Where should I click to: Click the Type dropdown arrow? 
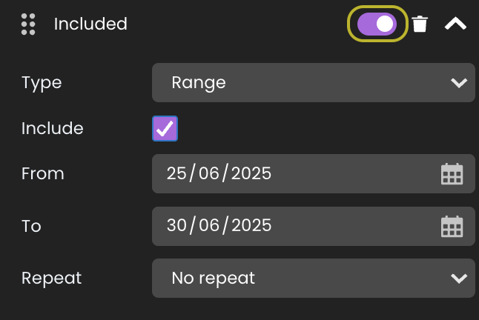click(x=459, y=82)
